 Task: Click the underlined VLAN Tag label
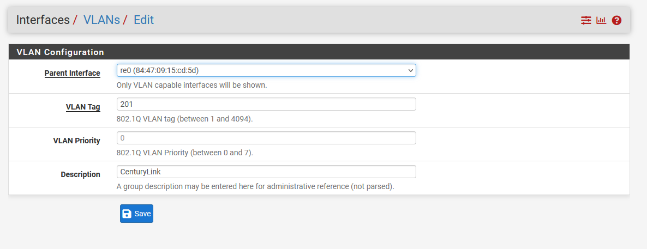pyautogui.click(x=83, y=107)
